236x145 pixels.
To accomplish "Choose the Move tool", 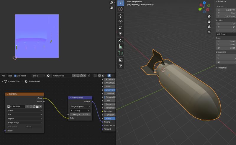I will tap(121, 16).
